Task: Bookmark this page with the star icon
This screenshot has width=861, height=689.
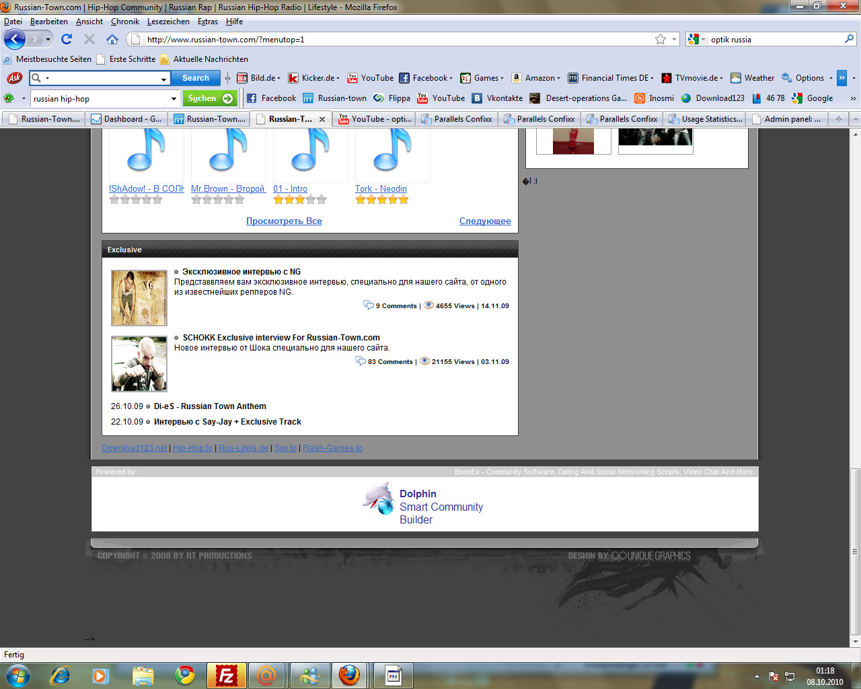Action: pyautogui.click(x=661, y=39)
